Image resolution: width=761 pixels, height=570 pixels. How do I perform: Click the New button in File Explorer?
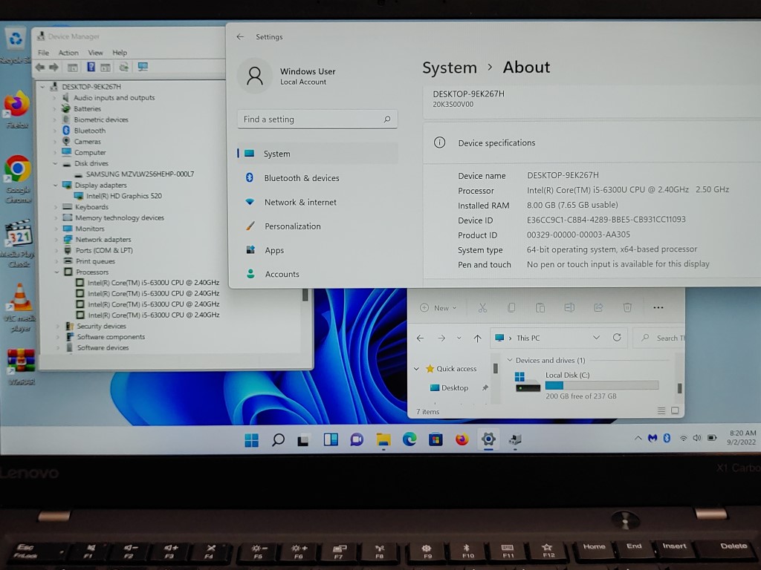tap(438, 308)
